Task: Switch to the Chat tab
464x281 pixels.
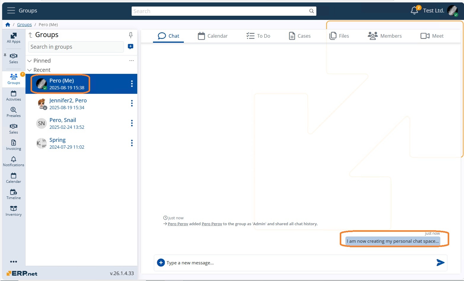Action: point(168,36)
